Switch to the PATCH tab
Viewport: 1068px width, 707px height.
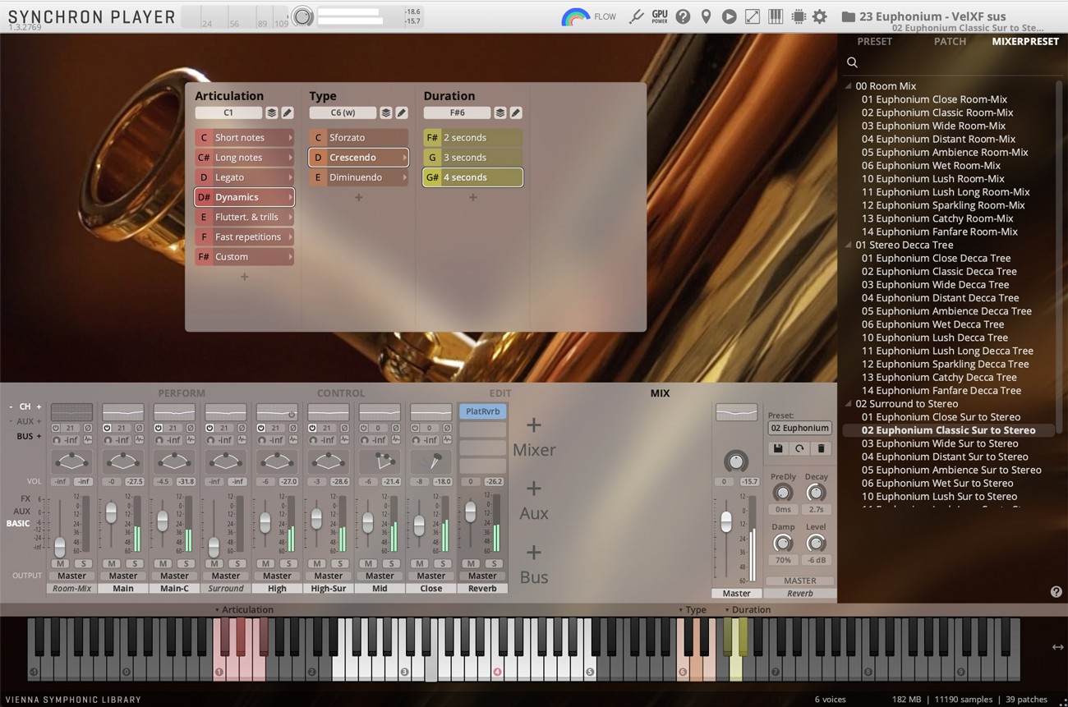coord(950,41)
